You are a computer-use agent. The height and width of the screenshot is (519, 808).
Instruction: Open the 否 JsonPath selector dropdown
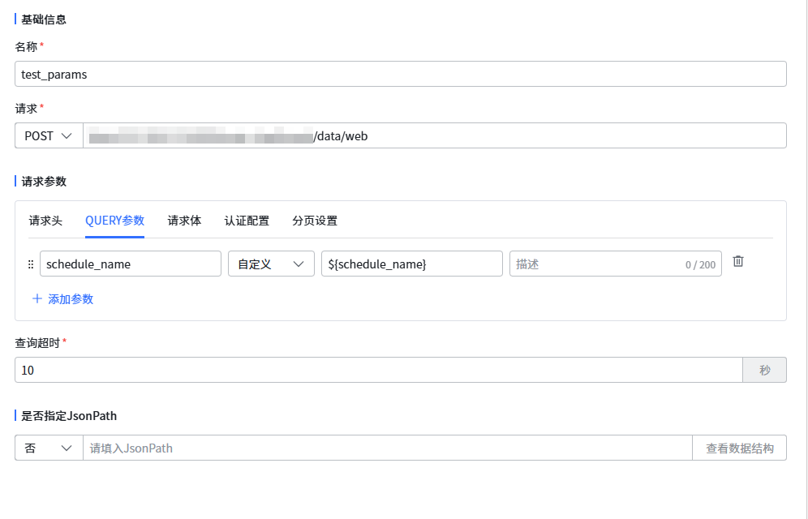pyautogui.click(x=49, y=448)
